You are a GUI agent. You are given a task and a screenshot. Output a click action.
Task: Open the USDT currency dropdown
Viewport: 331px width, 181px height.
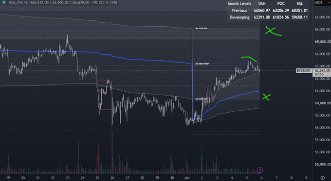pos(321,3)
